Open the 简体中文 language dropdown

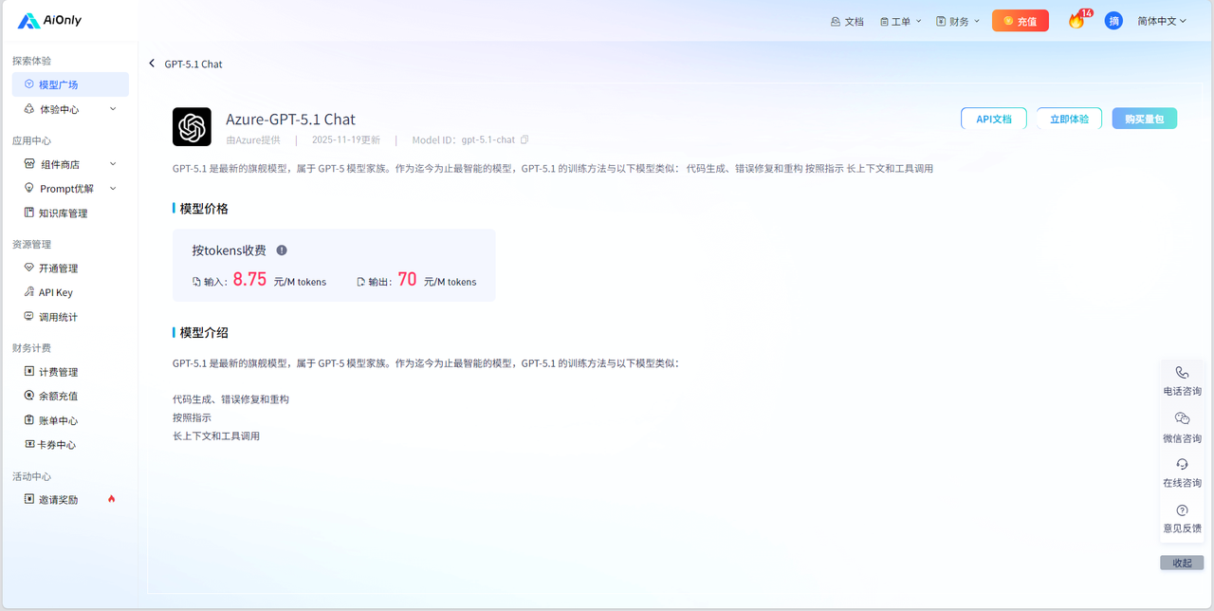click(1162, 21)
